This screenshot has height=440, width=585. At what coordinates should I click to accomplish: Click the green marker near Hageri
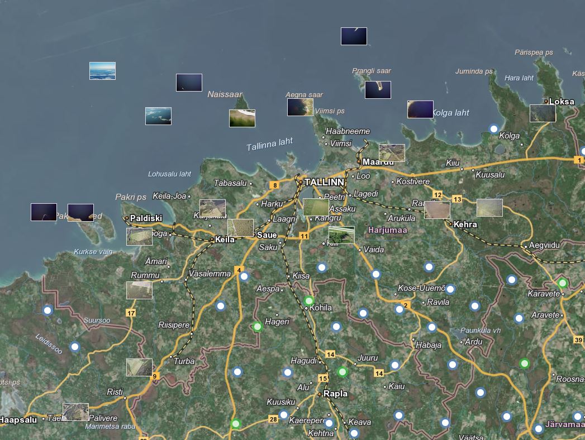(257, 327)
